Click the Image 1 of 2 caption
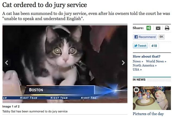Viewport: 172px width, 117px height. tap(11, 106)
